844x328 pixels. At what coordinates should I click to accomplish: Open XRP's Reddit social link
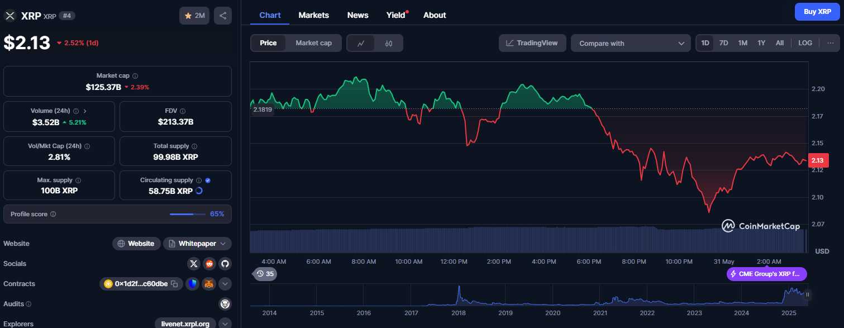point(209,264)
